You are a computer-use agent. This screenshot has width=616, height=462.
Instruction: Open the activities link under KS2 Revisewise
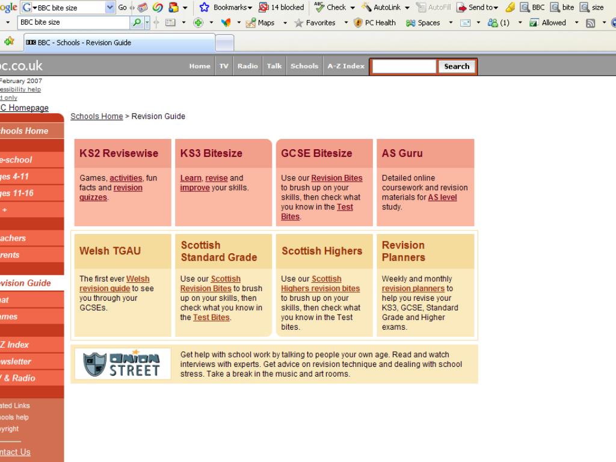click(x=126, y=178)
